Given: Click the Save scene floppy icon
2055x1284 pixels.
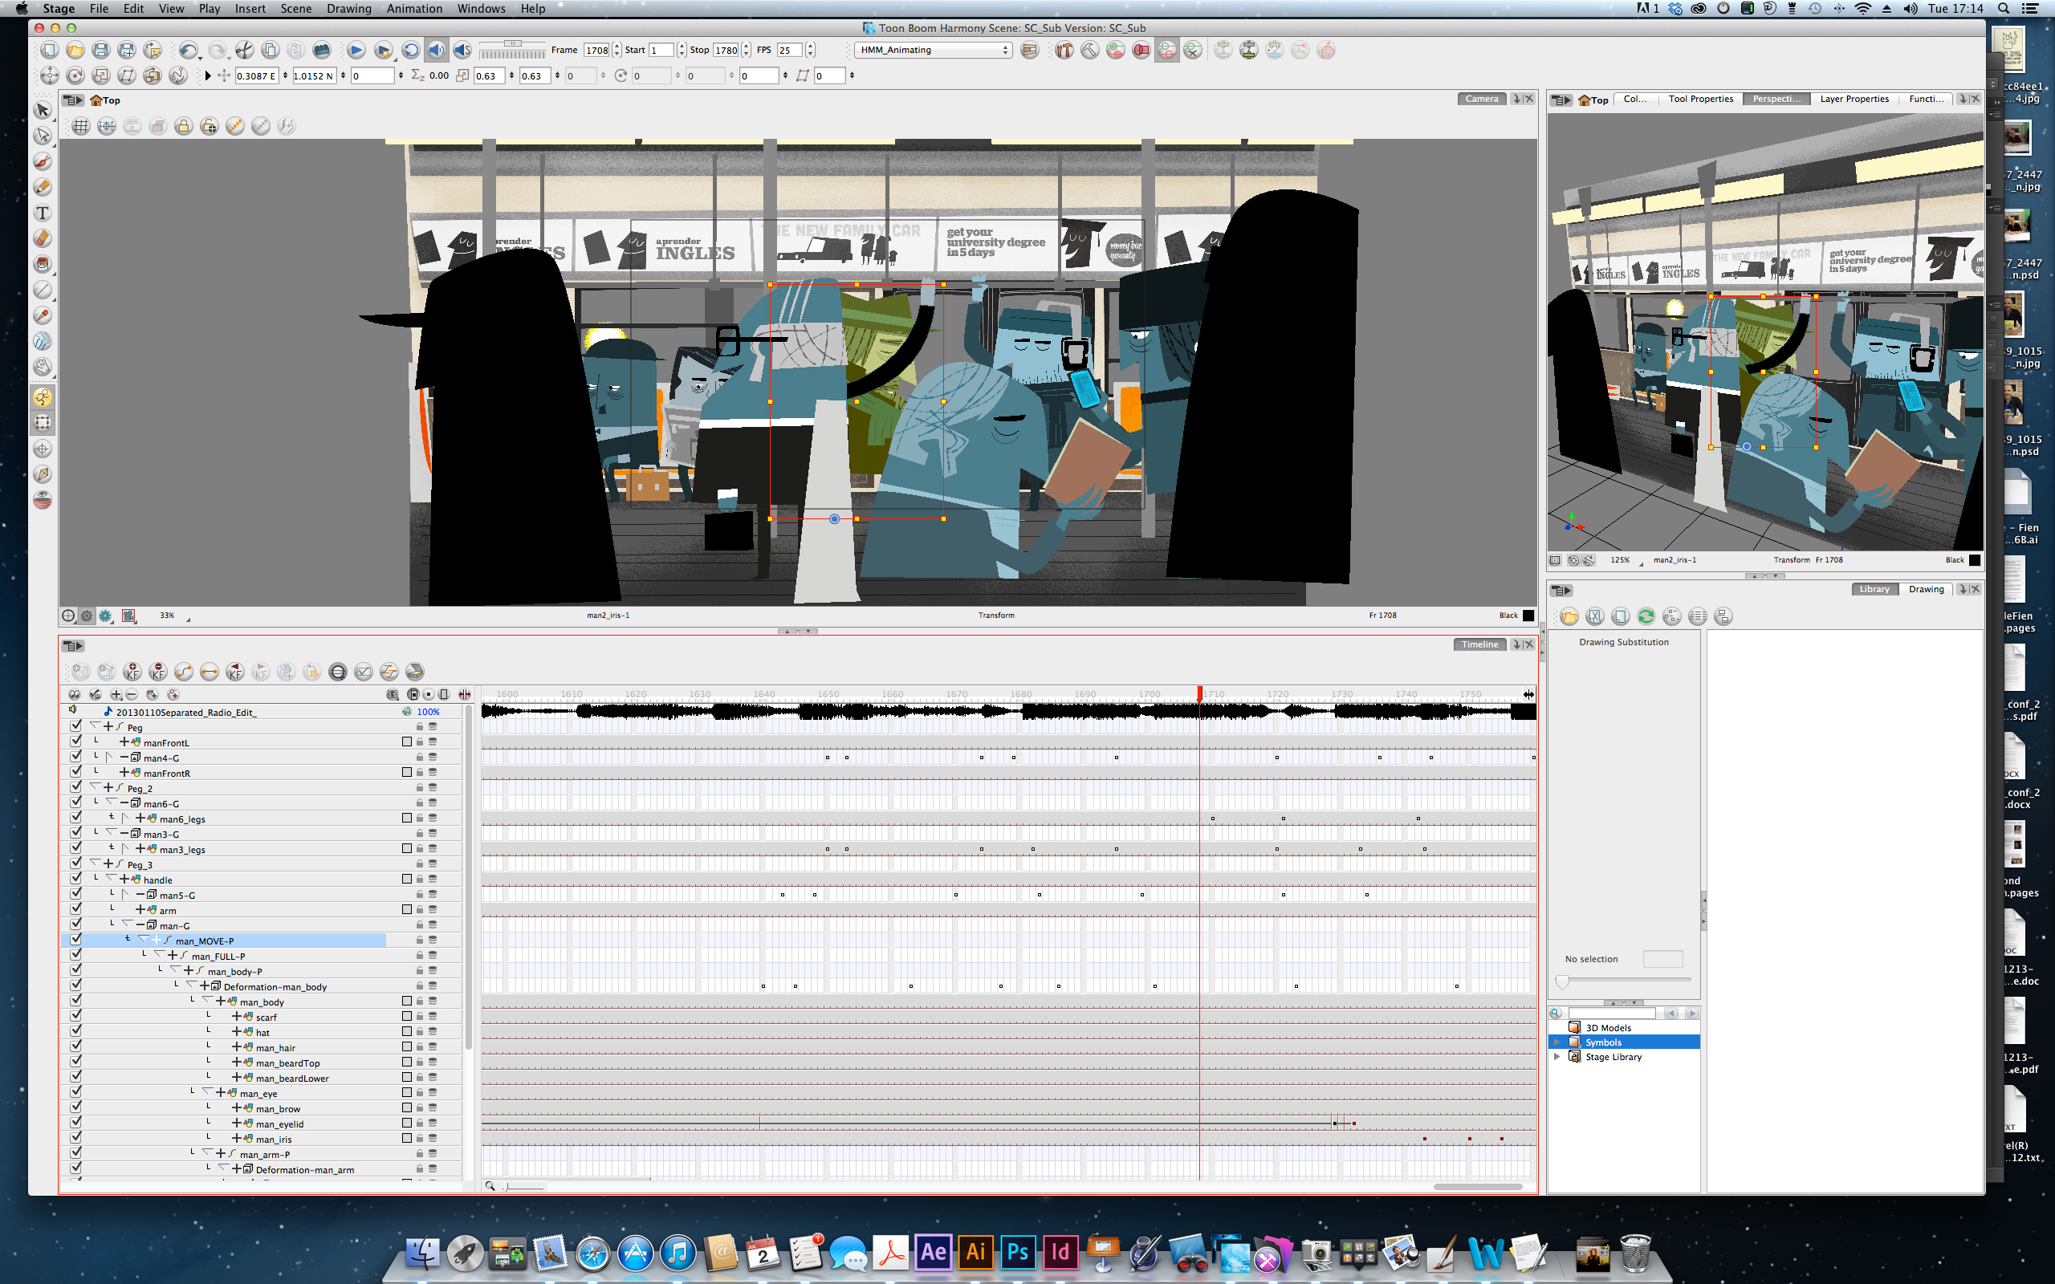Looking at the screenshot, I should click(100, 50).
